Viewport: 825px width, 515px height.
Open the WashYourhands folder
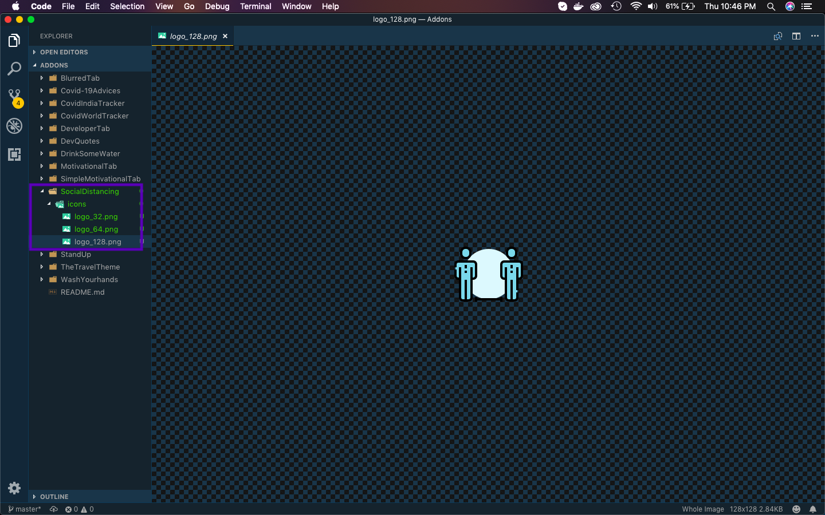pyautogui.click(x=90, y=280)
